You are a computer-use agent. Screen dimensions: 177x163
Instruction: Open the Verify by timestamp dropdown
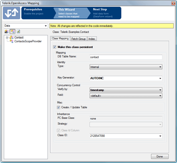click(x=126, y=90)
